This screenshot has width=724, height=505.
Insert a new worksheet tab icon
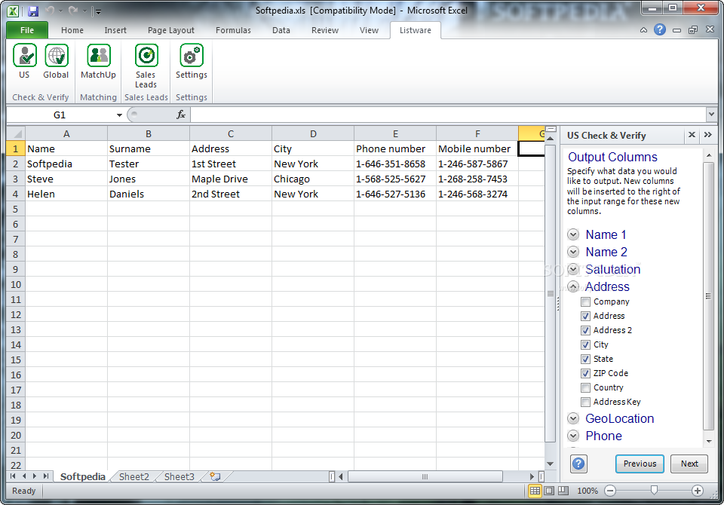pos(215,476)
